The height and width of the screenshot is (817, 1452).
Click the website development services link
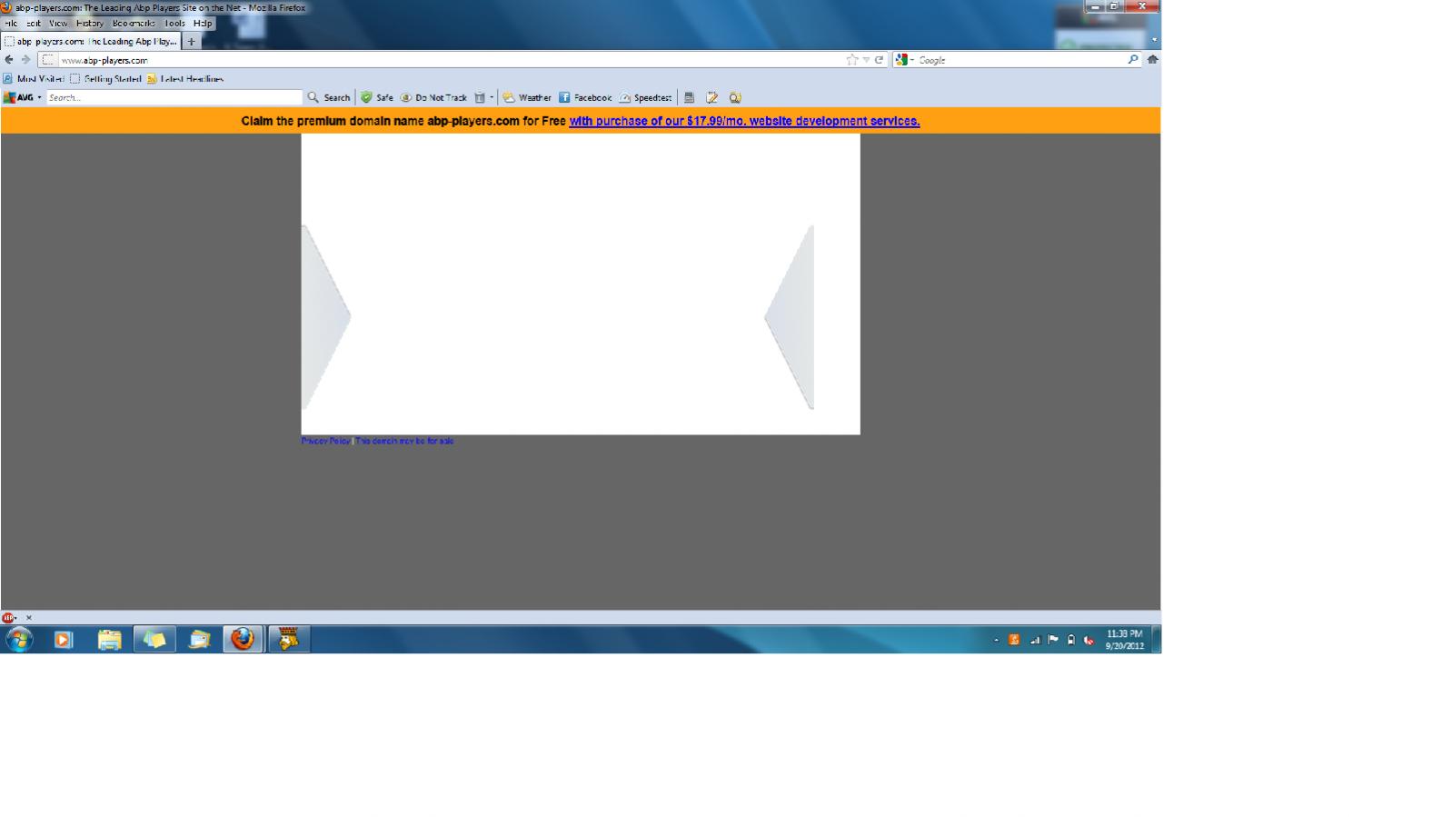[x=743, y=121]
